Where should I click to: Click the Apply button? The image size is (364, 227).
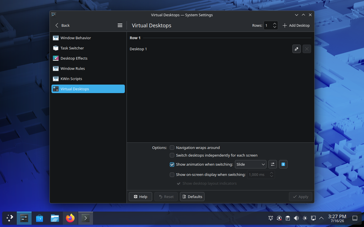point(300,197)
